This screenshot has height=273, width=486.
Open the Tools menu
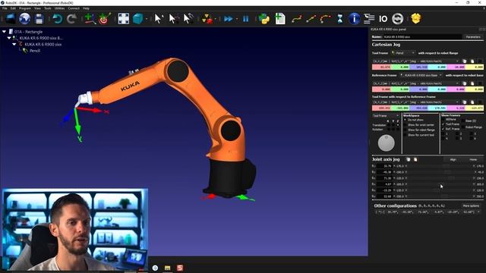pyautogui.click(x=47, y=8)
